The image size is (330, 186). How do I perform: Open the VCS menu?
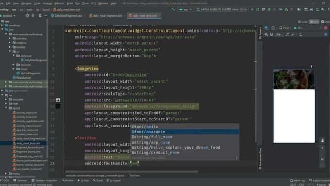(x=93, y=4)
